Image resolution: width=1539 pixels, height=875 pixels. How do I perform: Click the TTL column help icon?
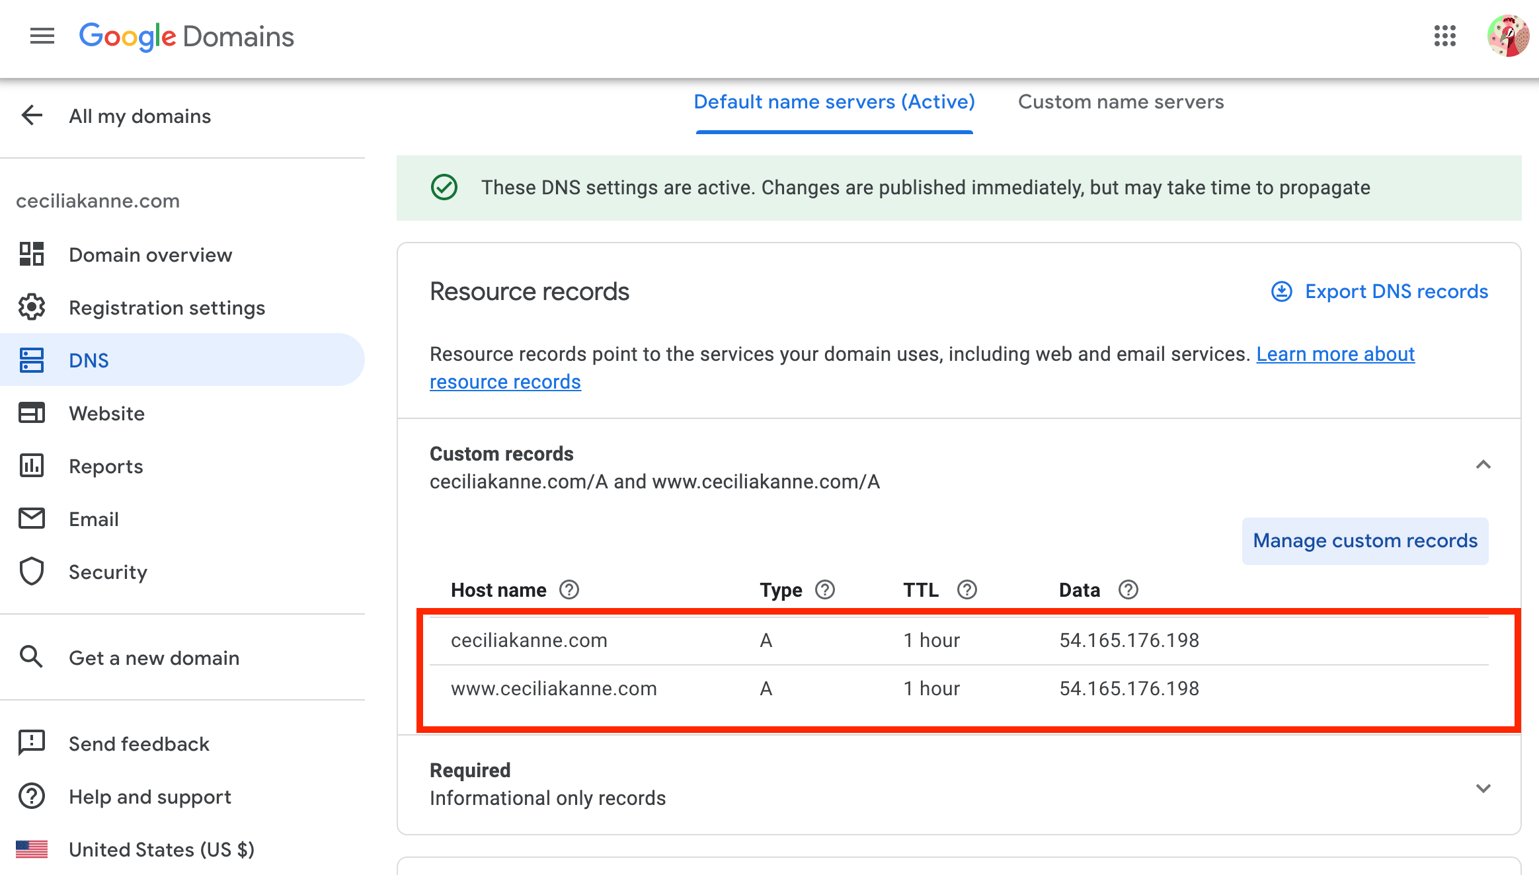click(967, 590)
